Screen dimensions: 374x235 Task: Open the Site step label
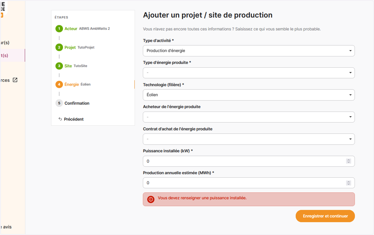[68, 66]
